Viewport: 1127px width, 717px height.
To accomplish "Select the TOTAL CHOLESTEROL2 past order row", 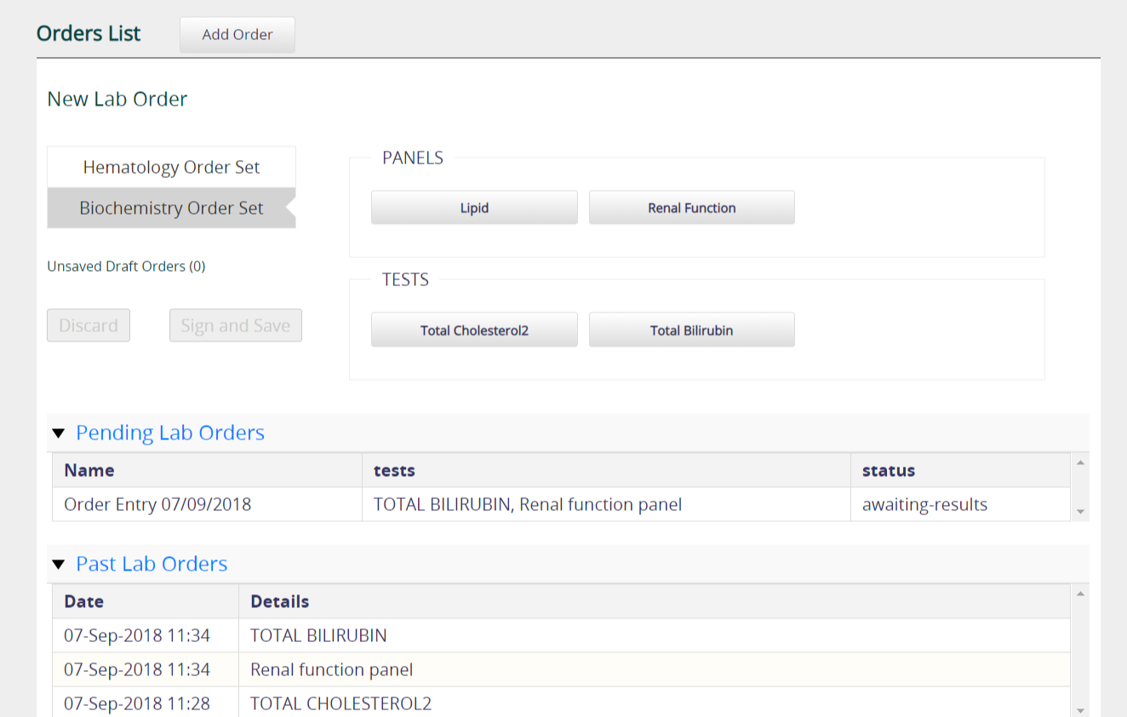I will pyautogui.click(x=340, y=703).
